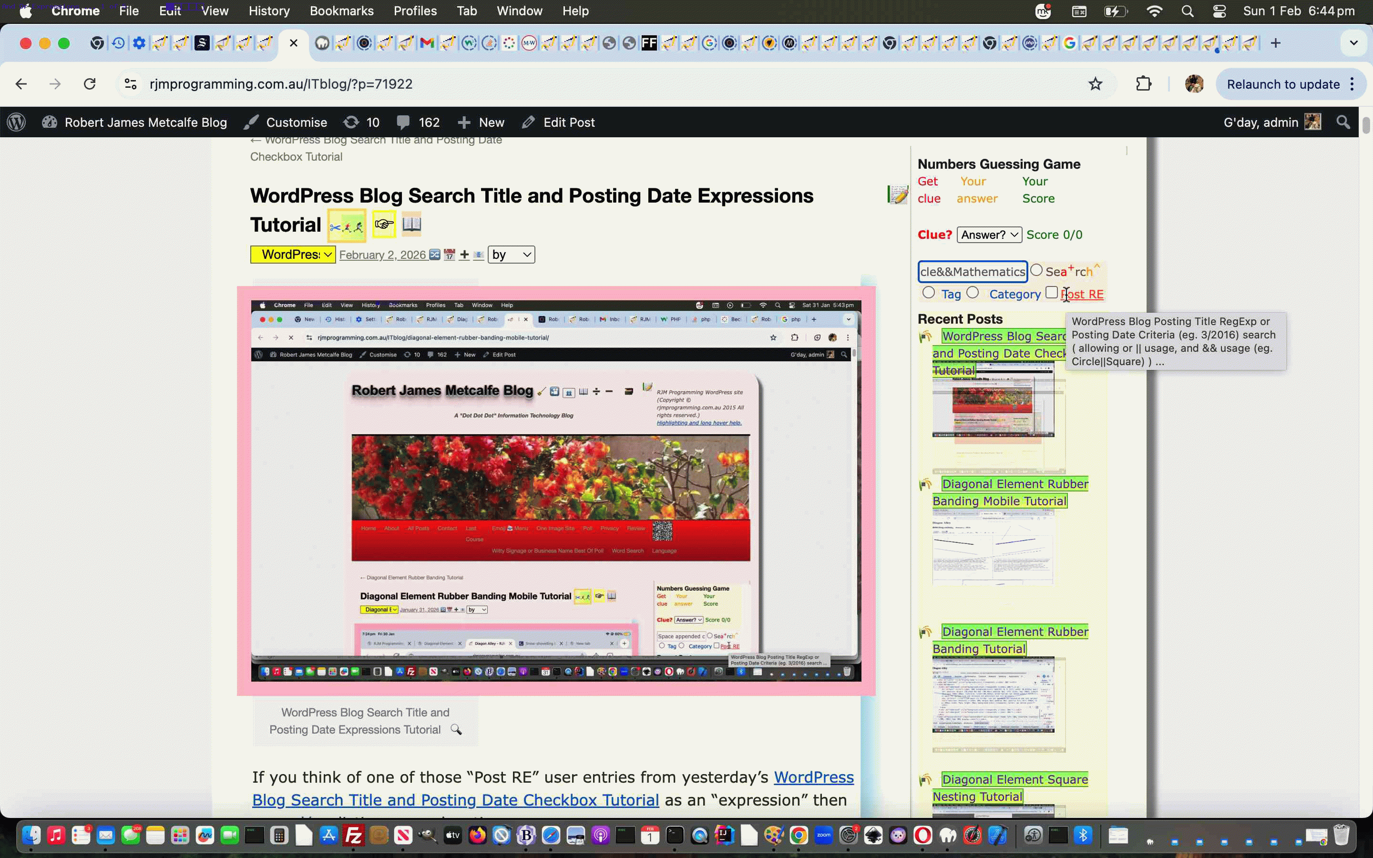The image size is (1373, 858).
Task: Open the calendar icon beside February 2, 2026
Action: pos(449,255)
